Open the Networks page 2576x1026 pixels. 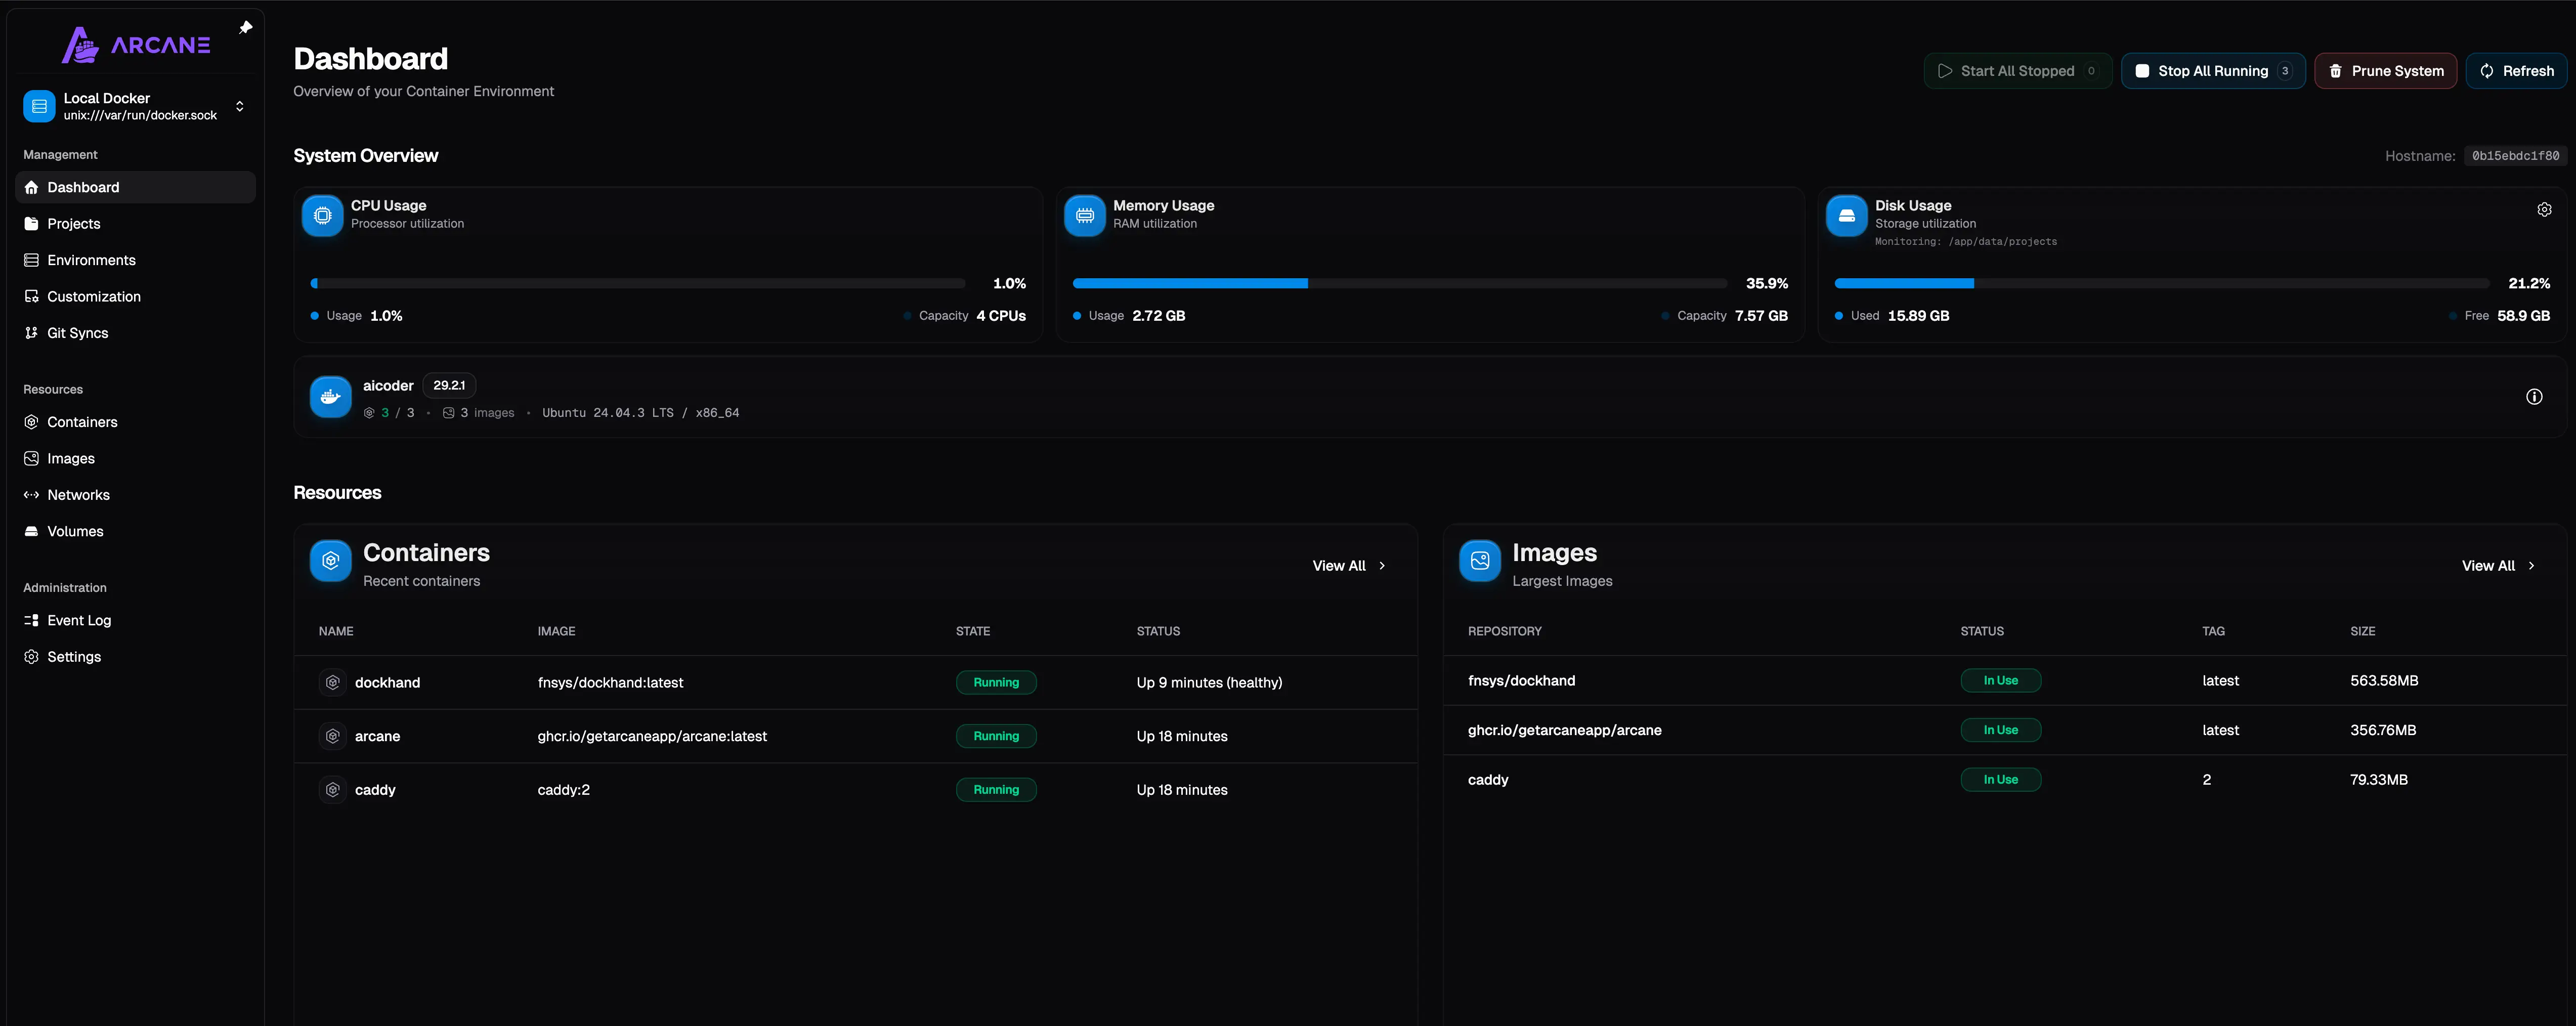point(78,494)
